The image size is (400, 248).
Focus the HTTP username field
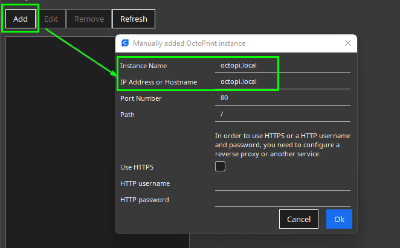click(x=282, y=183)
